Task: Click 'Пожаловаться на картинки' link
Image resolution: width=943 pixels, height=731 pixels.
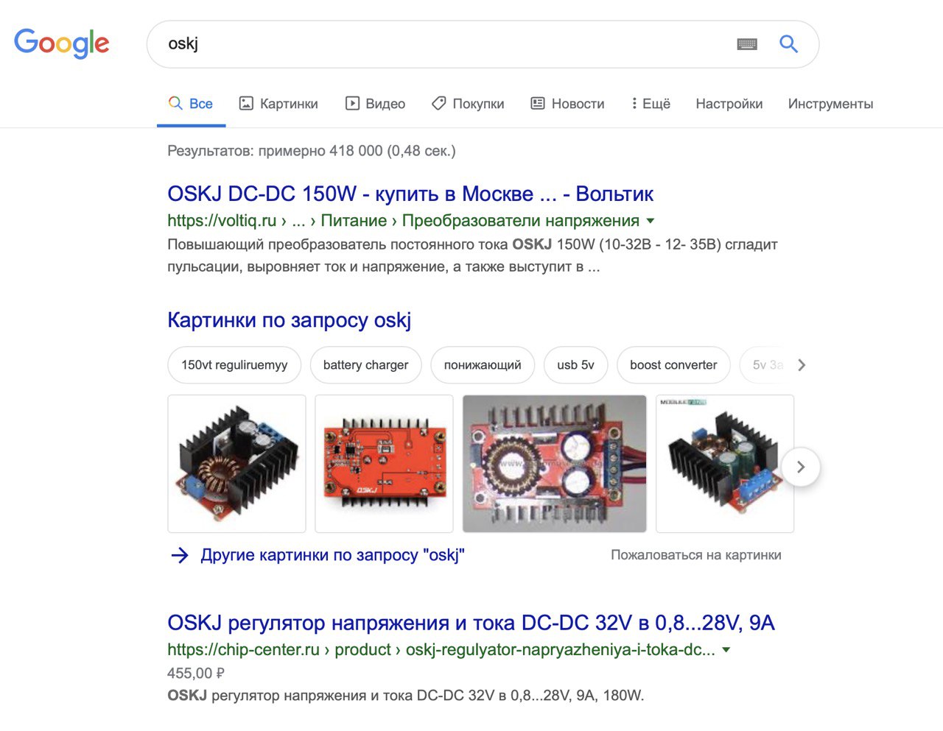Action: (696, 555)
